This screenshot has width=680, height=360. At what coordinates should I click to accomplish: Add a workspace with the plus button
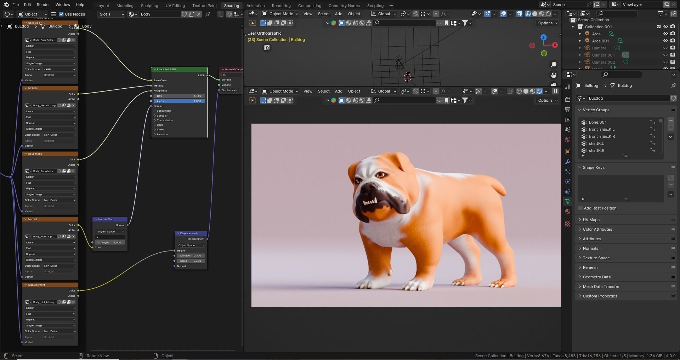coord(391,6)
